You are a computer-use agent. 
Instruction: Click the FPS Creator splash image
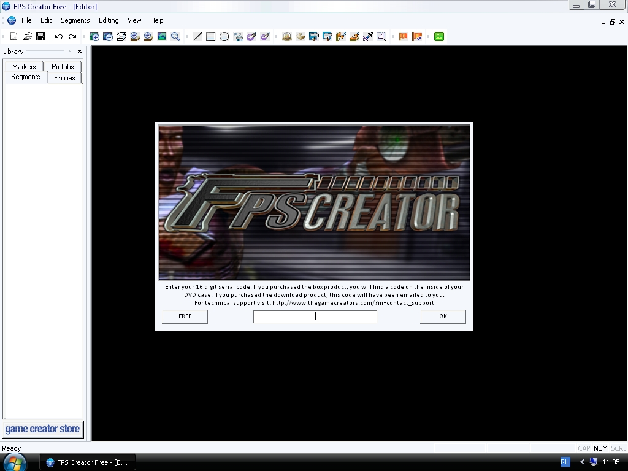(315, 202)
